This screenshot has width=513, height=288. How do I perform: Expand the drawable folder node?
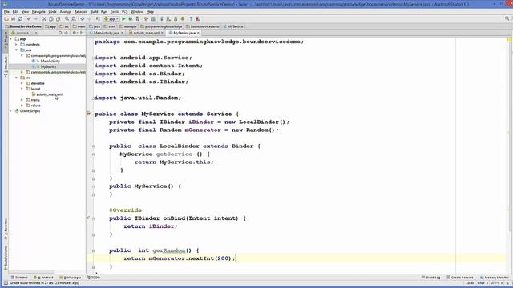[22, 83]
